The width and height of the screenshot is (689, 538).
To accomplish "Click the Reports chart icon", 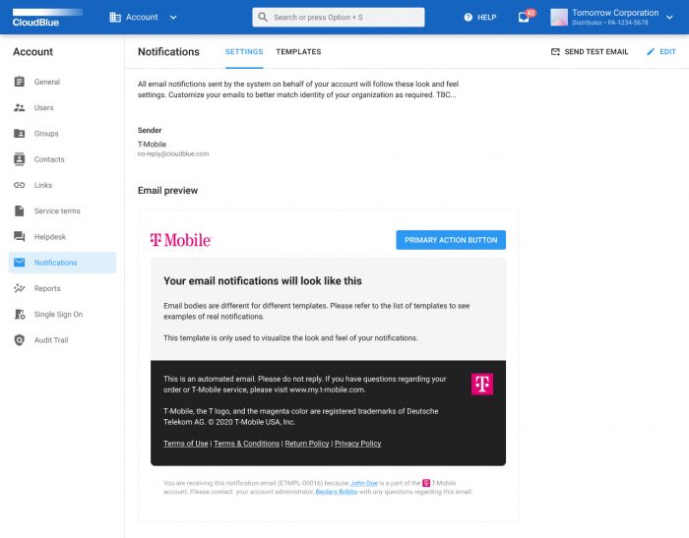I will click(x=20, y=288).
